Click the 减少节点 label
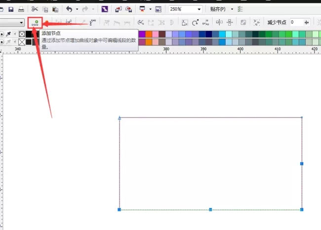The image size is (321, 230). point(277,22)
